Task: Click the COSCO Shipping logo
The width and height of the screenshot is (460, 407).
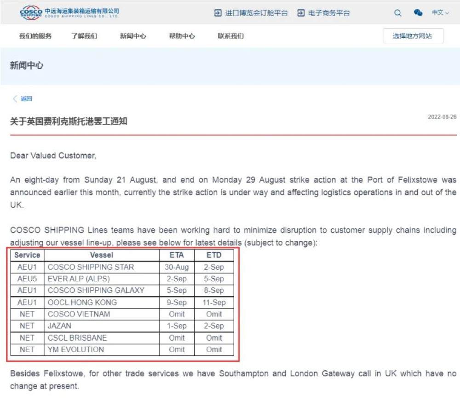Action: click(31, 12)
